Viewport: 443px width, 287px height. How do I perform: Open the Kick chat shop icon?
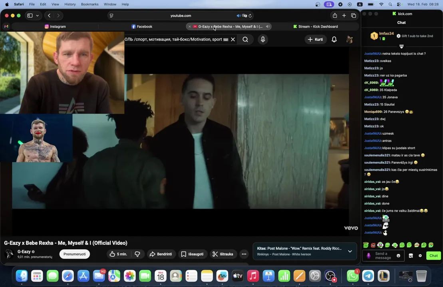pyautogui.click(x=411, y=256)
